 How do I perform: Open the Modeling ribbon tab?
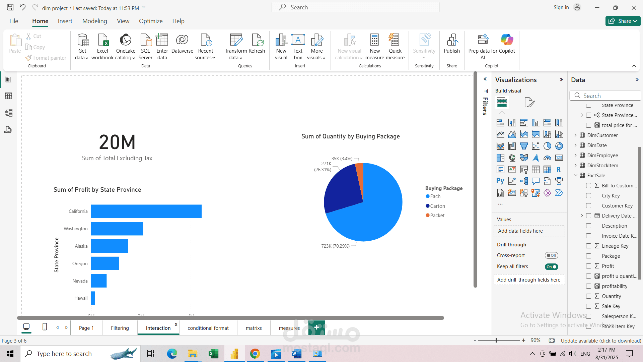pyautogui.click(x=95, y=21)
